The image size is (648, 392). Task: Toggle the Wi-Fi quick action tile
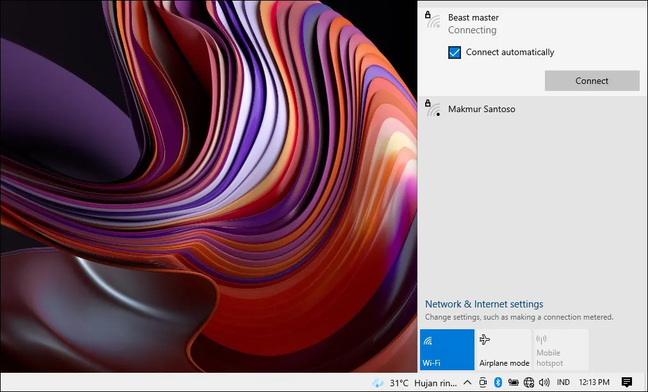pyautogui.click(x=447, y=350)
